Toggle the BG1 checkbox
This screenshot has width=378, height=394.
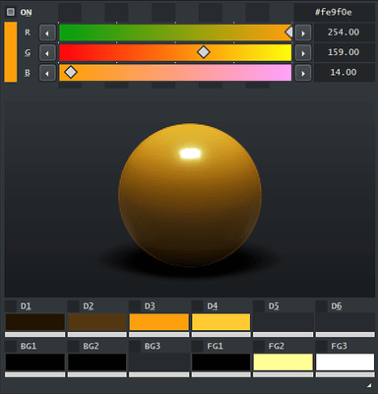[x=11, y=346]
